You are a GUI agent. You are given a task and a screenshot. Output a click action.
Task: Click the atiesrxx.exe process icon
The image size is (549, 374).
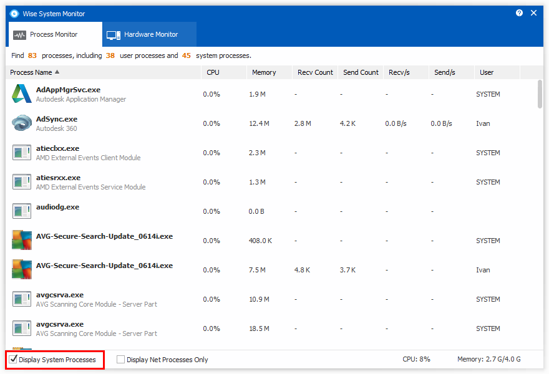pos(22,182)
